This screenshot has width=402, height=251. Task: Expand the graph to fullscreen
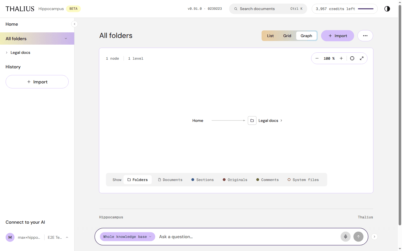(362, 58)
